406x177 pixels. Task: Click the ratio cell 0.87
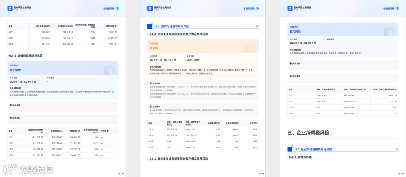[x=93, y=44]
